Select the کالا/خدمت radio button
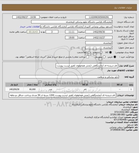Image resolution: width=139 pixels, height=153 pixels. tap(89, 52)
